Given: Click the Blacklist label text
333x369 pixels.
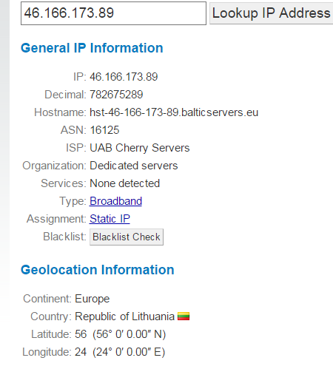Looking at the screenshot, I should [x=64, y=237].
